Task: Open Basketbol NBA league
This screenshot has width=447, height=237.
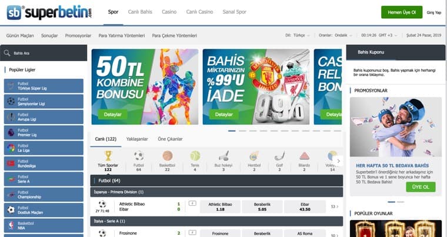Action: coord(44,226)
